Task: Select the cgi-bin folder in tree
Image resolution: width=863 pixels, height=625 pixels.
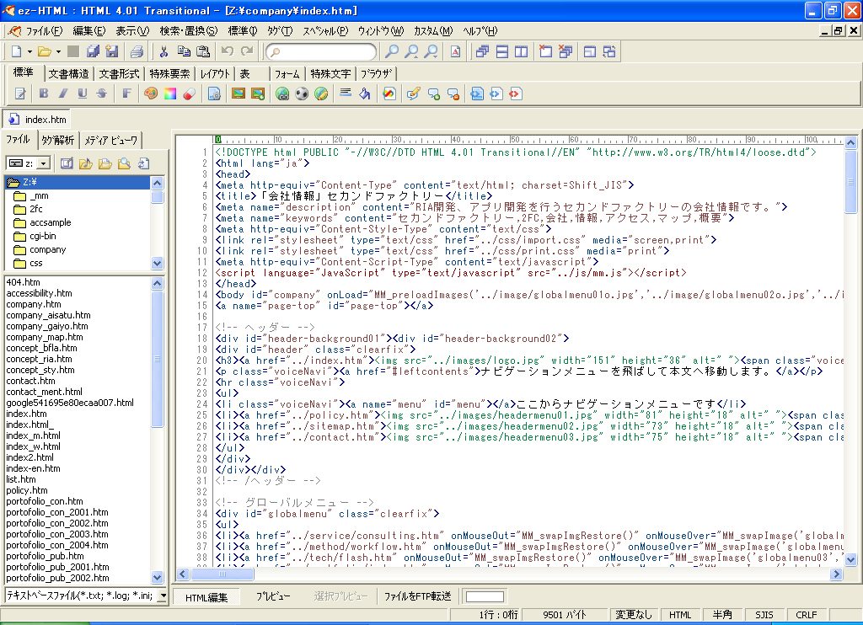Action: coord(43,236)
